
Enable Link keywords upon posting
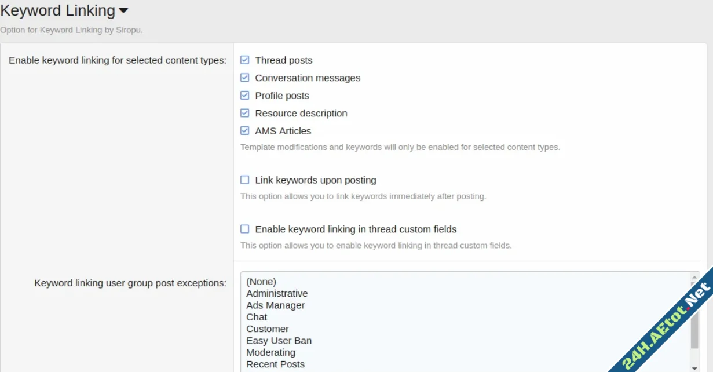[245, 180]
